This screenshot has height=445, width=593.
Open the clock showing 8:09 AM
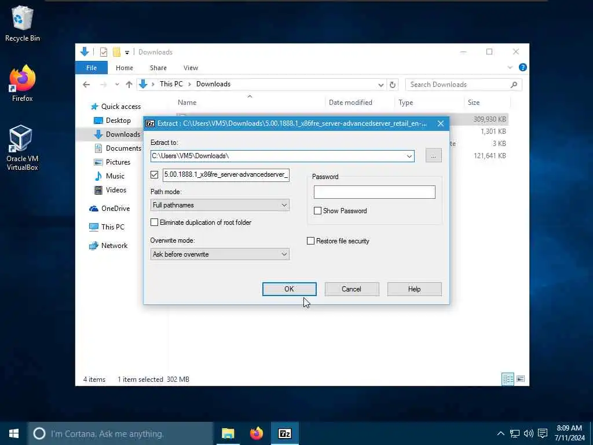tap(569, 433)
